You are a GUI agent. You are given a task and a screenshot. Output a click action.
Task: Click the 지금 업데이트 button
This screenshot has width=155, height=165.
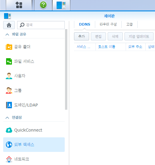point(139,36)
